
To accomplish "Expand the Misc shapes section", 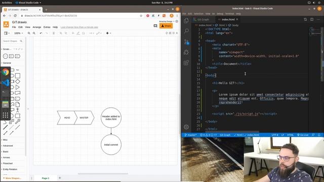I will [x=5, y=140].
